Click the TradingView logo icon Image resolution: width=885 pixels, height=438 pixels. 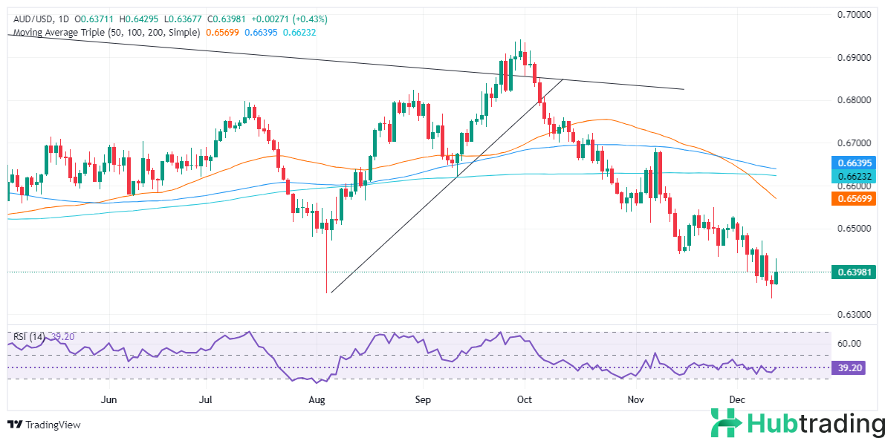click(15, 425)
